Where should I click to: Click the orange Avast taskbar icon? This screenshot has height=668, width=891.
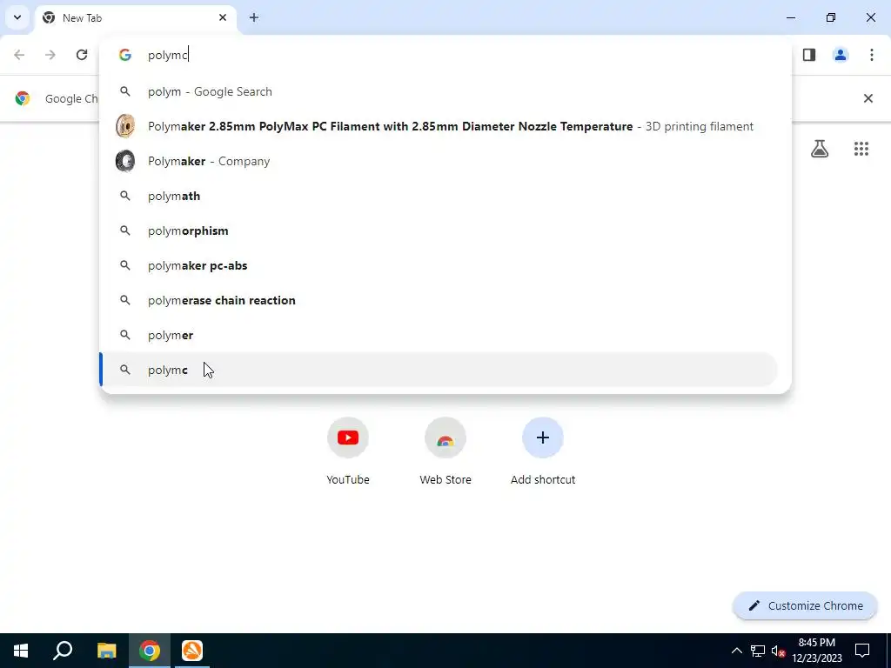coord(192,651)
